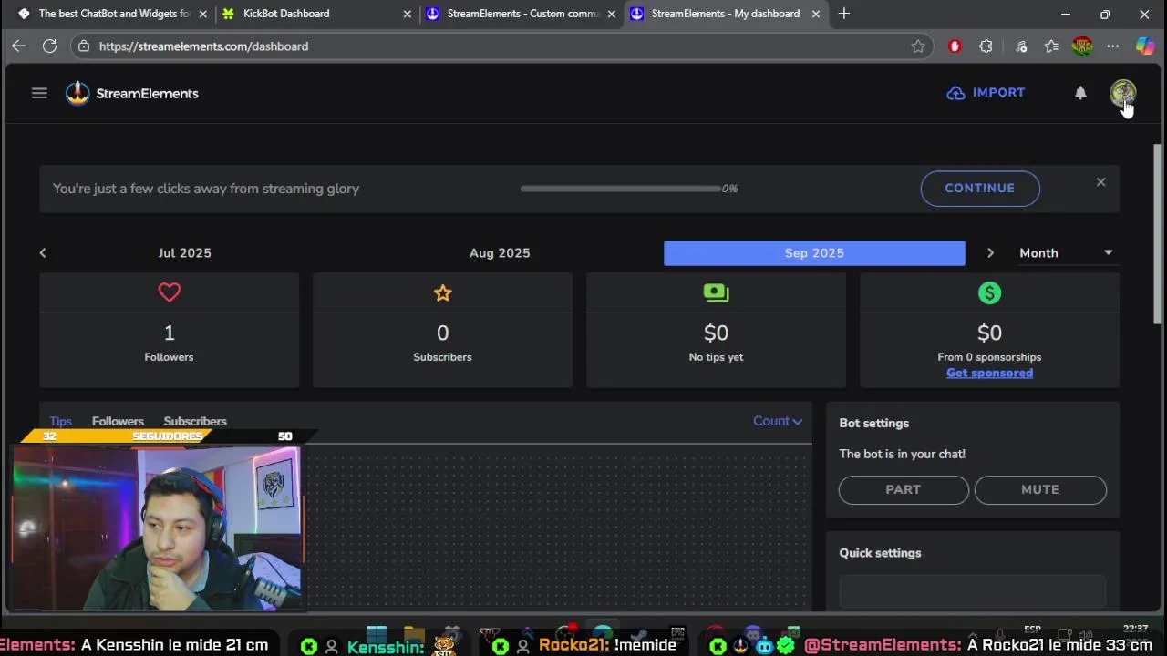The height and width of the screenshot is (656, 1167).
Task: Click PART to remove bot
Action: coord(904,489)
